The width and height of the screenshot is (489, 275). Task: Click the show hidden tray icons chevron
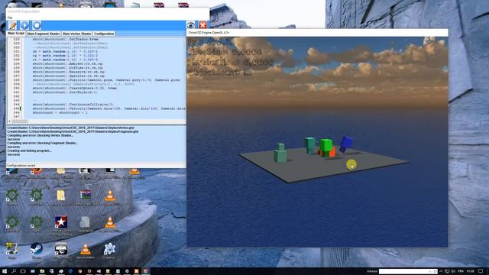[441, 271]
